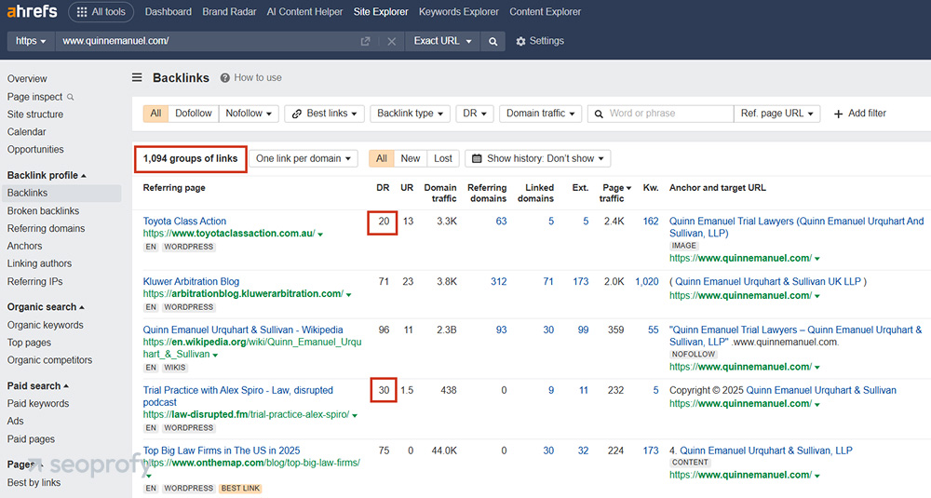The height and width of the screenshot is (498, 931).
Task: Open the Backlink type dropdown
Action: pos(411,114)
